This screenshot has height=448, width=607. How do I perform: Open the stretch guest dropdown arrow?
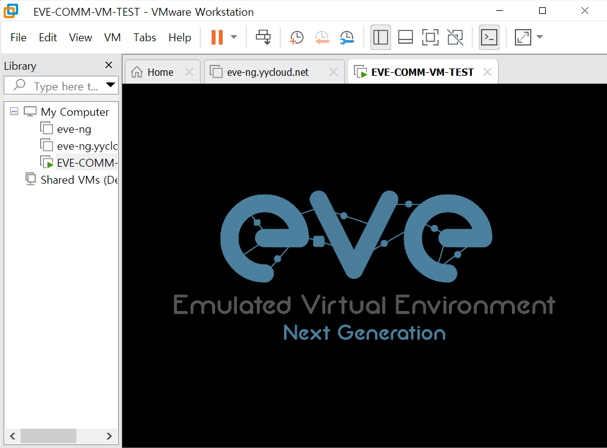coord(540,37)
